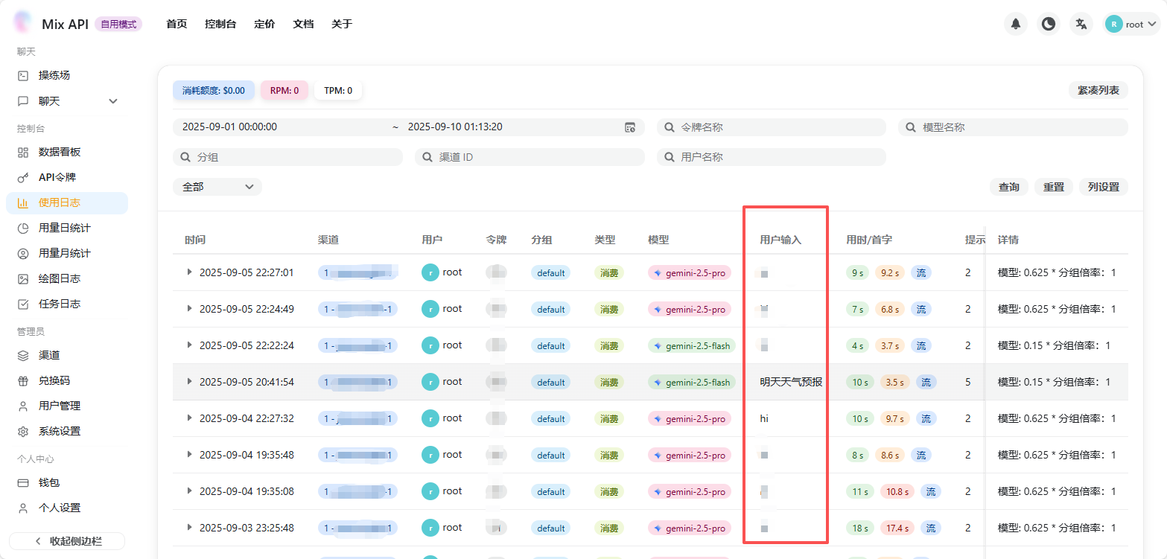Open 数据看板 from the sidebar
1167x559 pixels.
click(x=60, y=152)
